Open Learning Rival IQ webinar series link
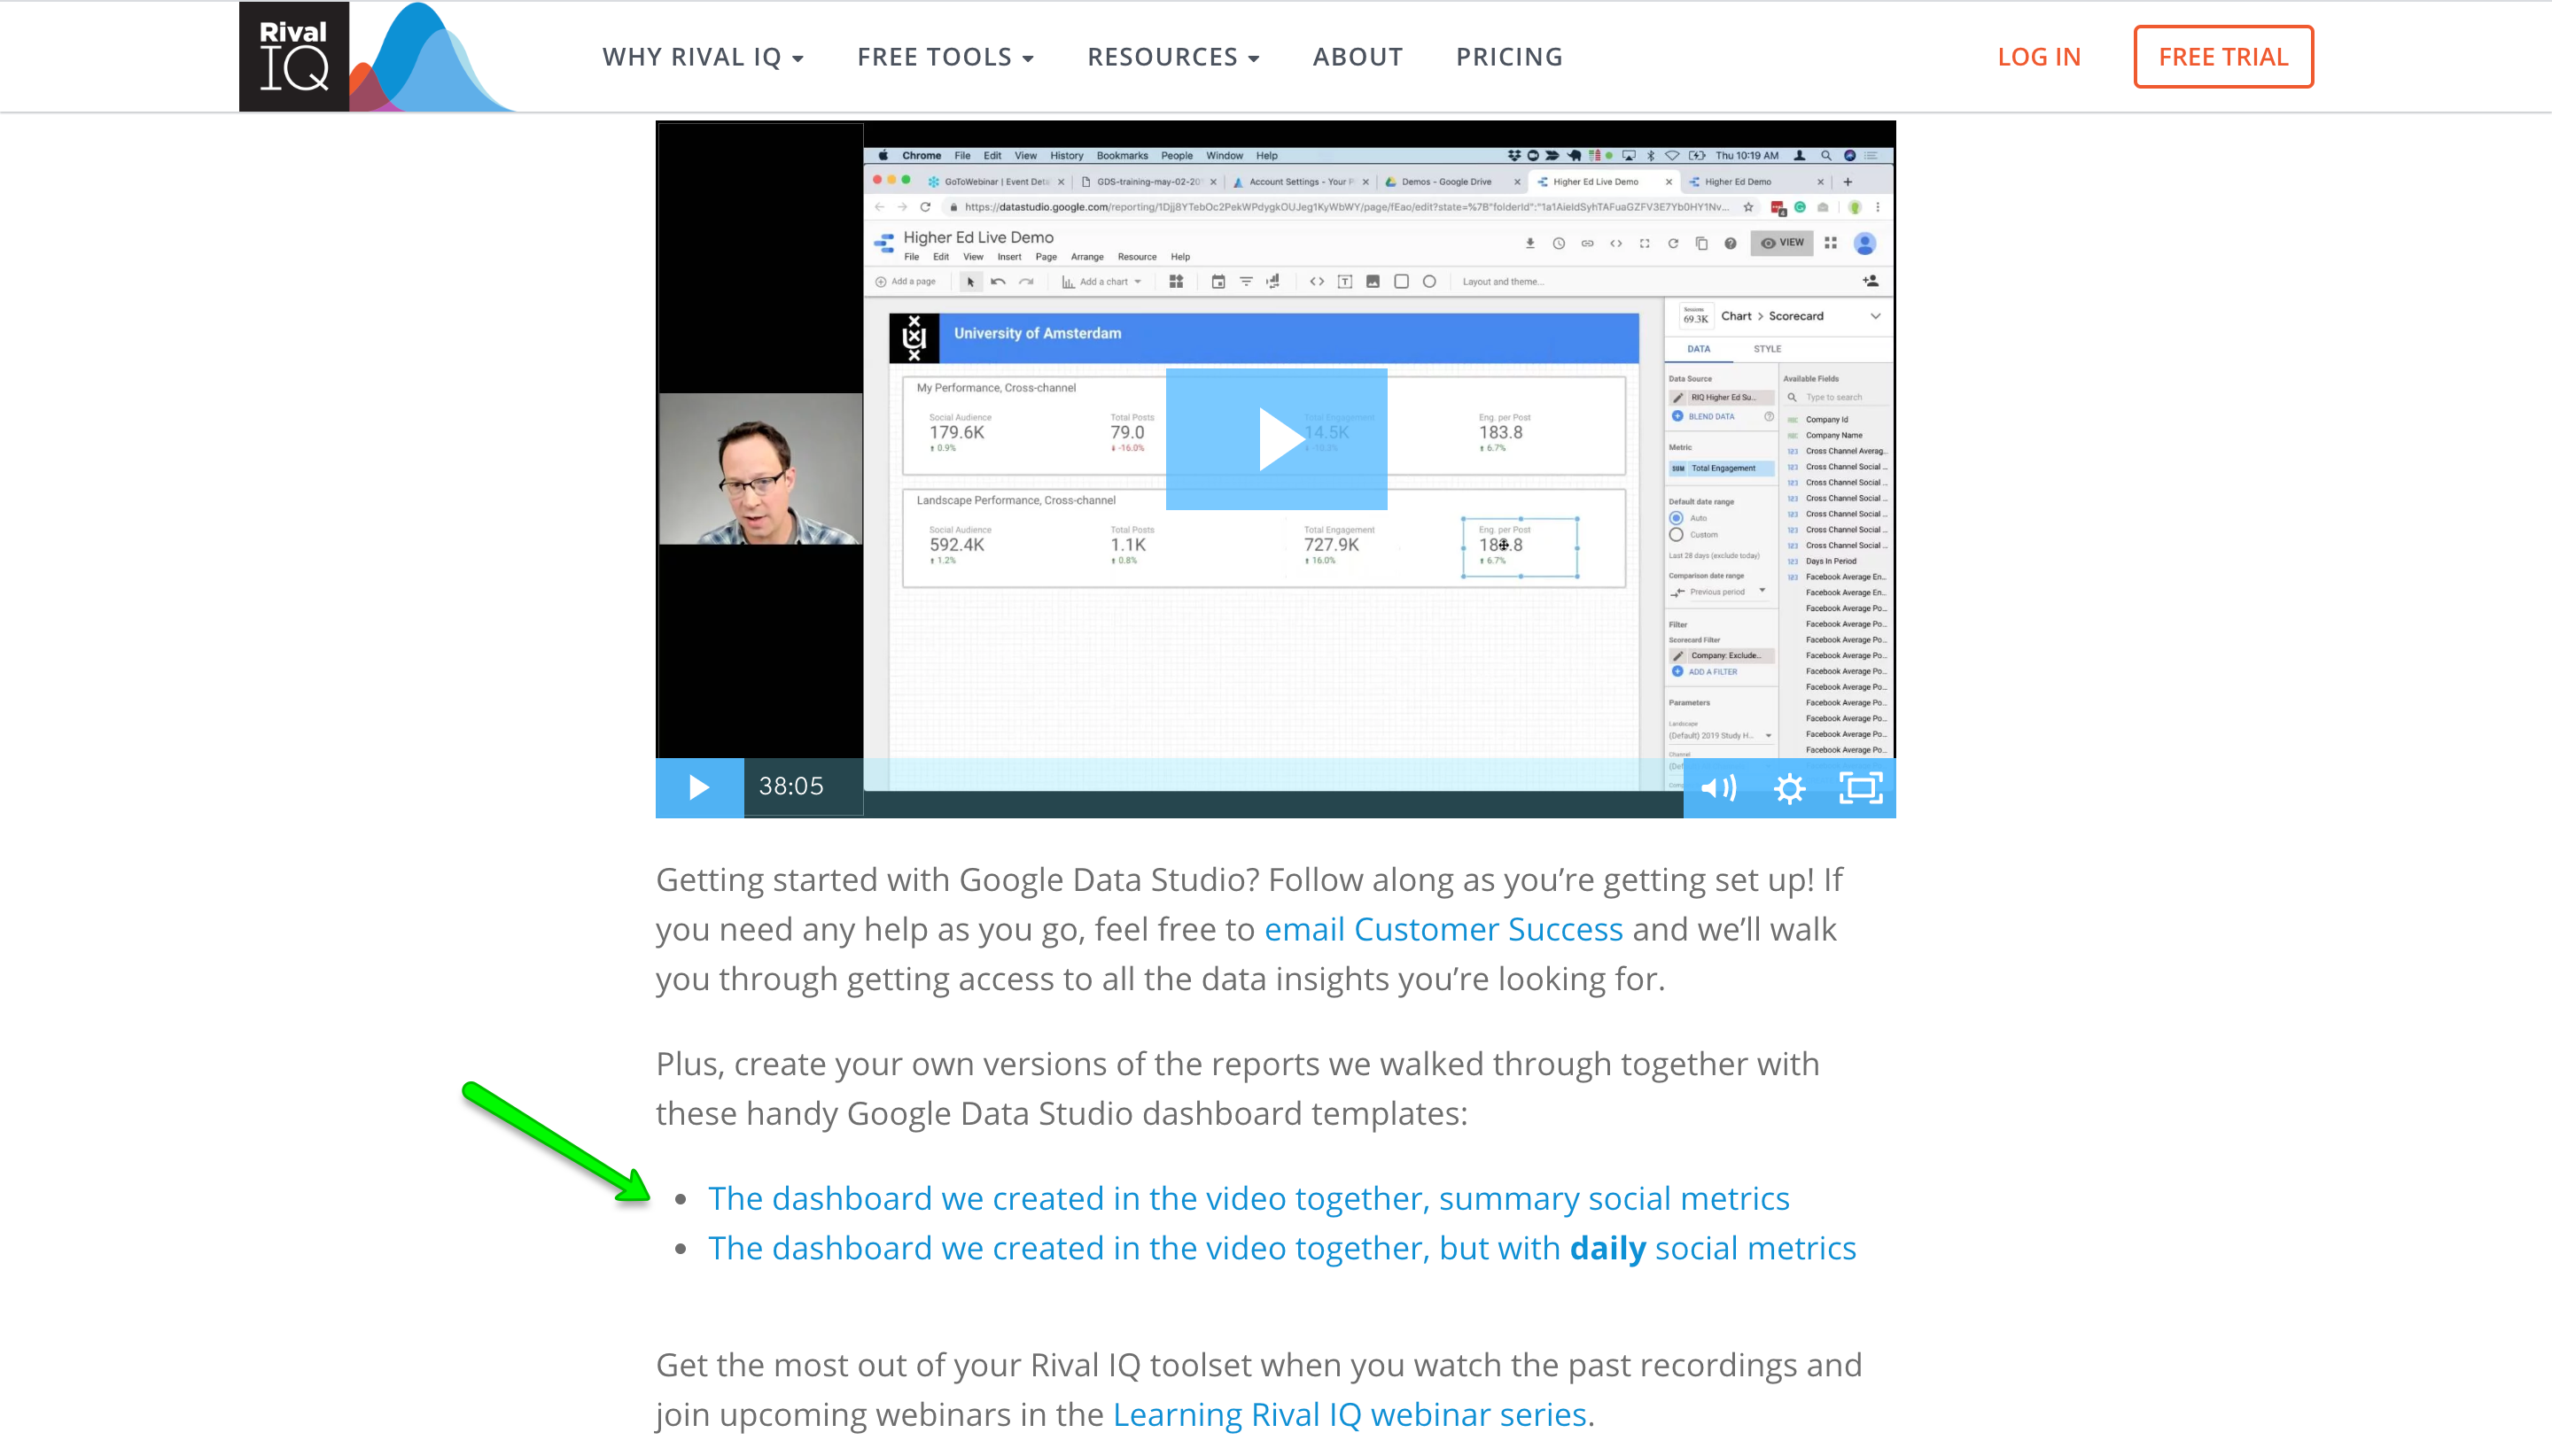This screenshot has width=2552, height=1456. 1350,1414
